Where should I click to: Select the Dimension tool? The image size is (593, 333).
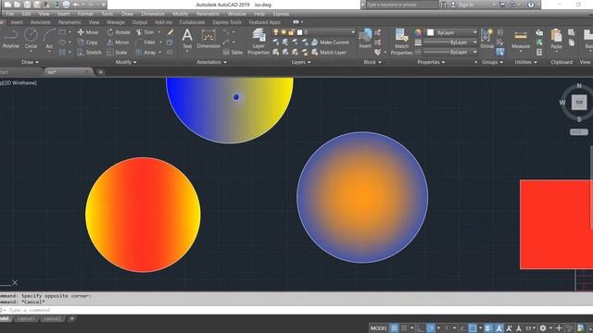208,39
